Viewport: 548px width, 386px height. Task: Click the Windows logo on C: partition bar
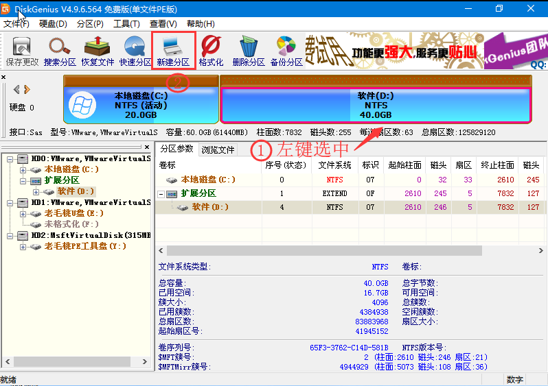coord(82,105)
